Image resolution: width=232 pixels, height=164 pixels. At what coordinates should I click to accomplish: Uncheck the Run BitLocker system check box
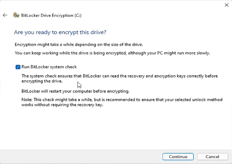pos(18,67)
